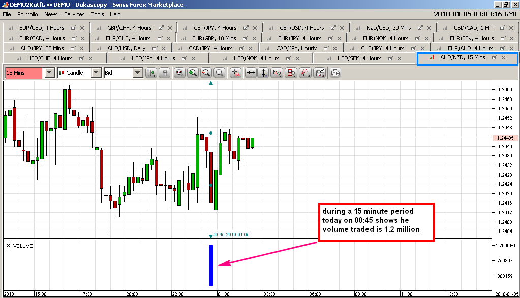Select the zoom out tool
The width and height of the screenshot is (520, 298).
tap(206, 73)
